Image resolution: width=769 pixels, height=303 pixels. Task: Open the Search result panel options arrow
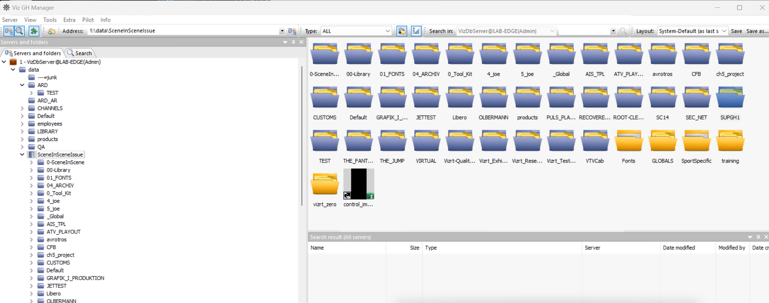click(750, 237)
